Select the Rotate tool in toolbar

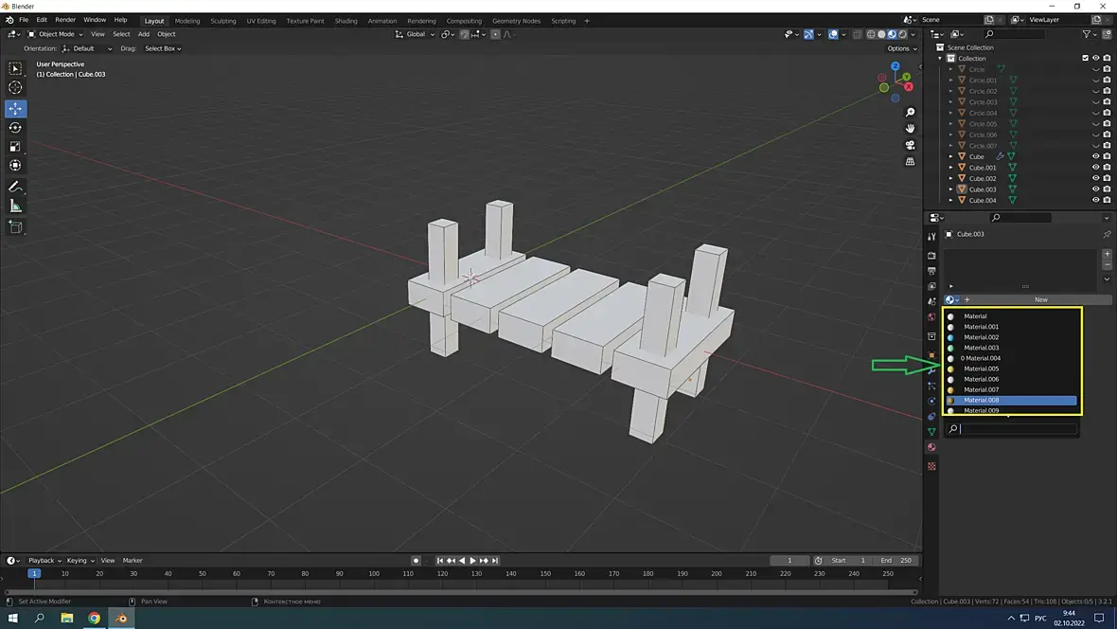pyautogui.click(x=15, y=128)
